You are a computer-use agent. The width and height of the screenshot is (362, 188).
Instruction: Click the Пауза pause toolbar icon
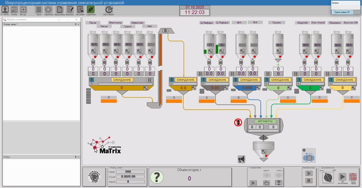pos(39,10)
